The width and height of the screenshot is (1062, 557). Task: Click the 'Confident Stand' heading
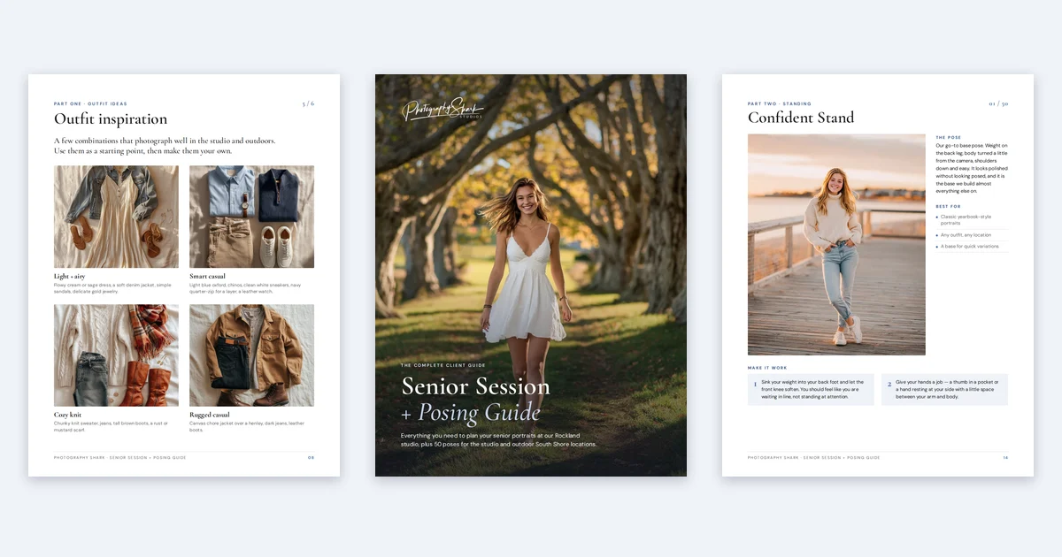point(801,118)
